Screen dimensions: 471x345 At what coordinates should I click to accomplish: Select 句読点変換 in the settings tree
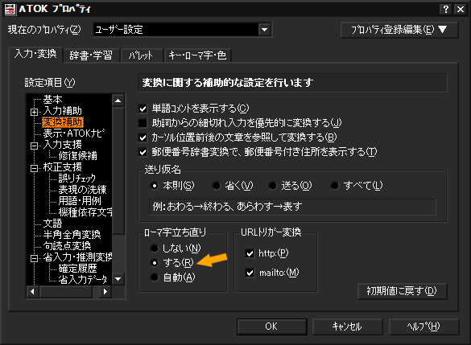click(x=67, y=246)
